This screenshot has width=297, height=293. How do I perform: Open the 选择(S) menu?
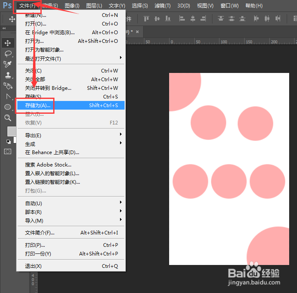pos(140,6)
